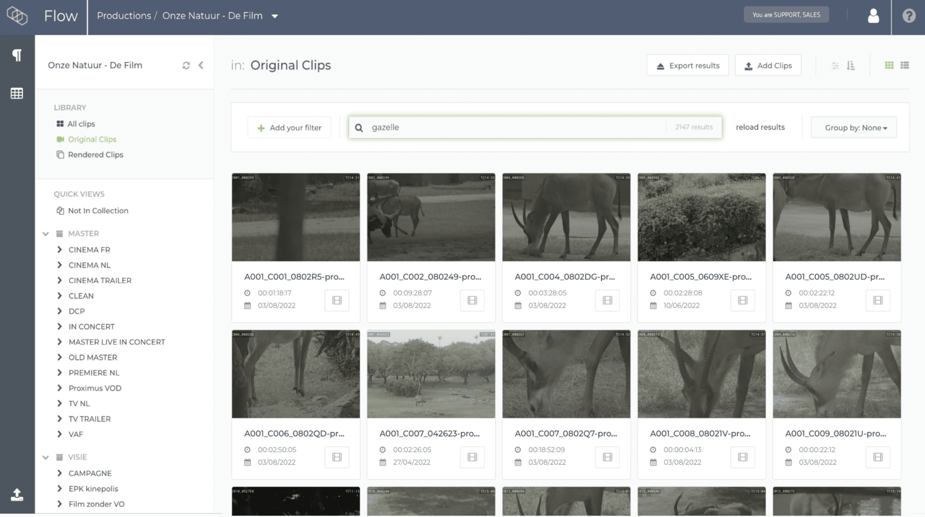The image size is (925, 517).
Task: Open the Group by None dropdown
Action: (853, 127)
